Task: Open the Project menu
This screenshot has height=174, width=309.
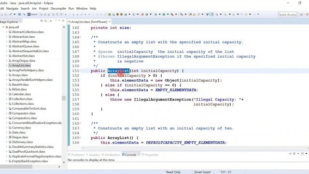Action: point(43,9)
